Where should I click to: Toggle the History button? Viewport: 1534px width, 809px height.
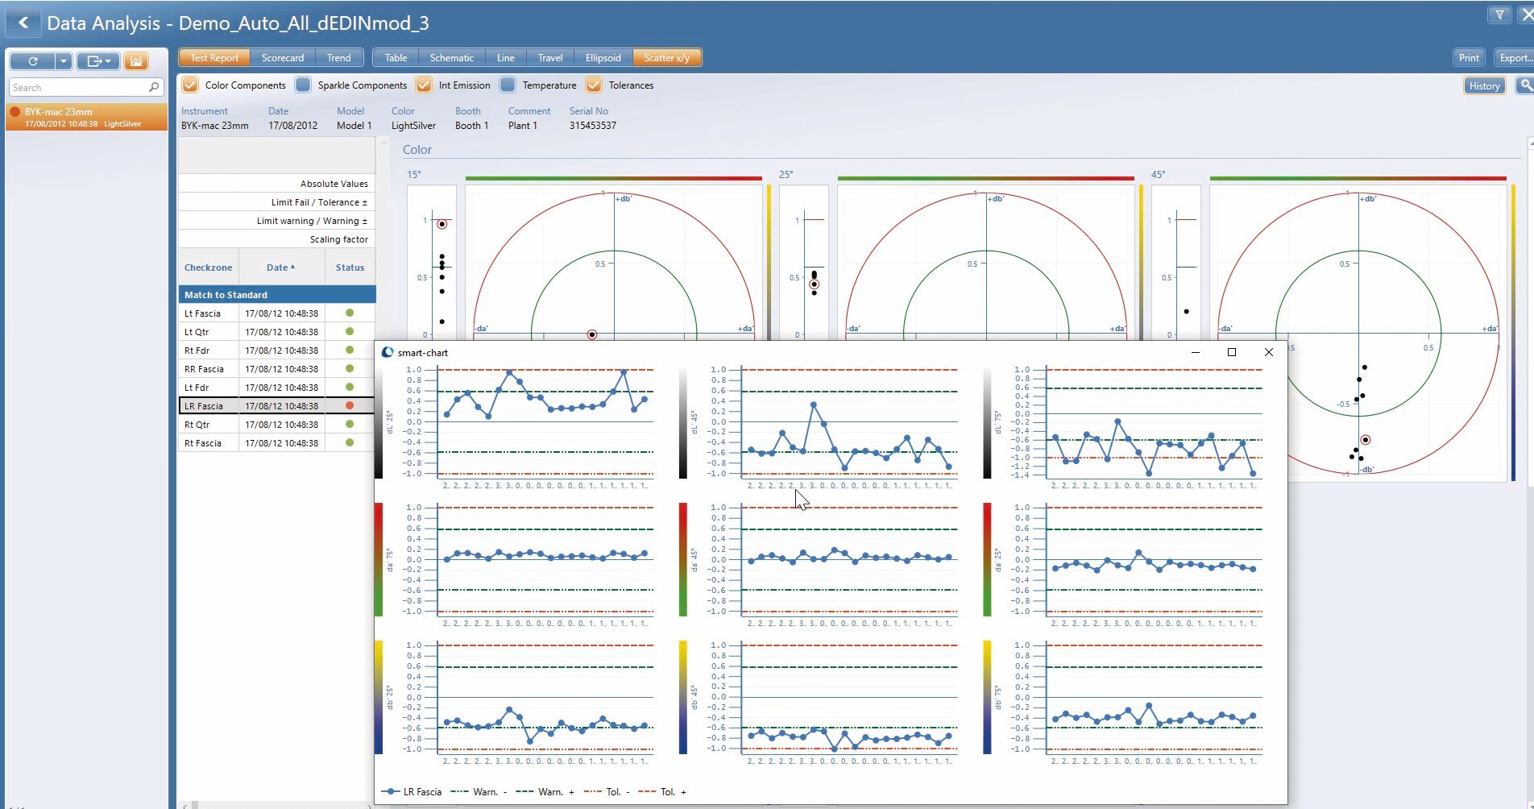[x=1484, y=86]
